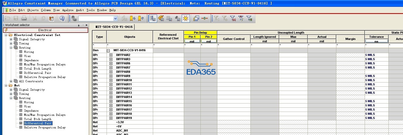
Task: Click the Open folder toolbar icon
Action: (x=7, y=18)
